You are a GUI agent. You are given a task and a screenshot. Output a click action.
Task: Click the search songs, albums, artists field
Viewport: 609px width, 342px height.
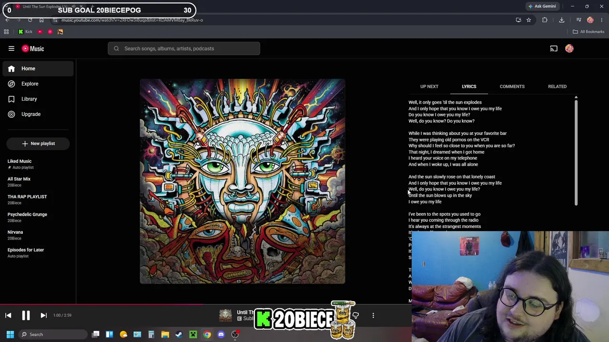184,48
